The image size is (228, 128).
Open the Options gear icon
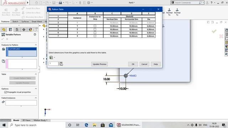89,2
